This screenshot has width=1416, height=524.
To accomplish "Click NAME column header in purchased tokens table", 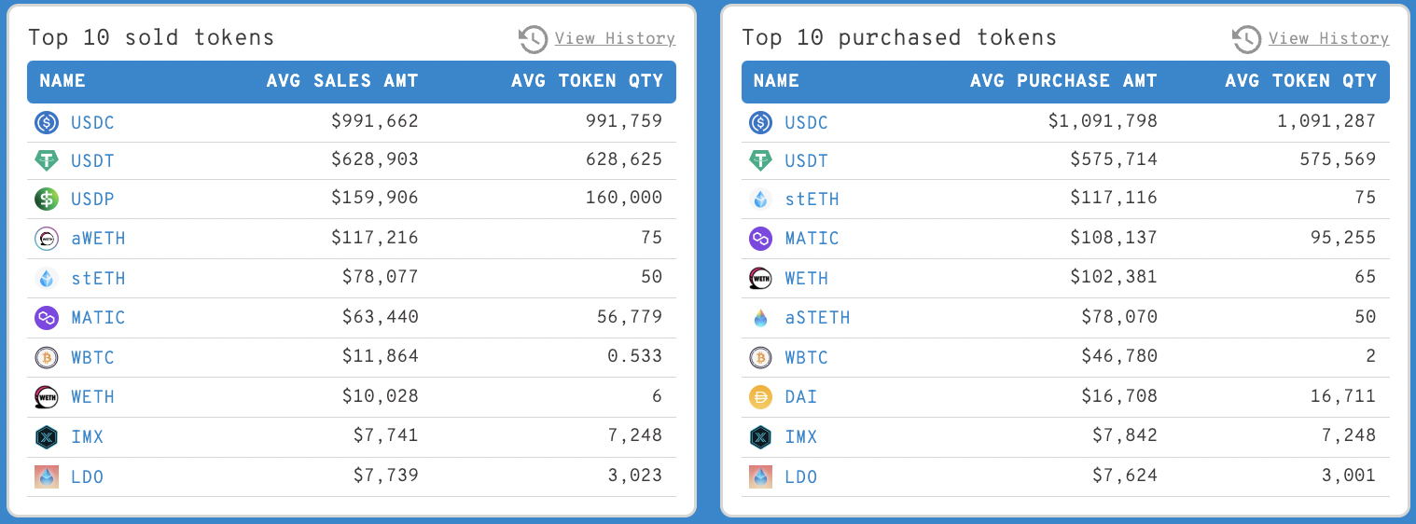I will coord(776,81).
